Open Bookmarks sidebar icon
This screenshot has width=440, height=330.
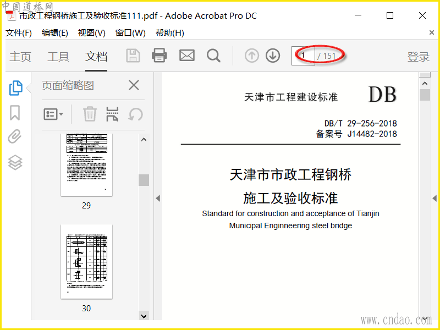(x=15, y=113)
